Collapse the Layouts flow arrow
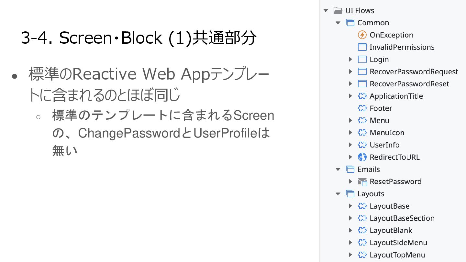This screenshot has height=262, width=466. click(338, 194)
